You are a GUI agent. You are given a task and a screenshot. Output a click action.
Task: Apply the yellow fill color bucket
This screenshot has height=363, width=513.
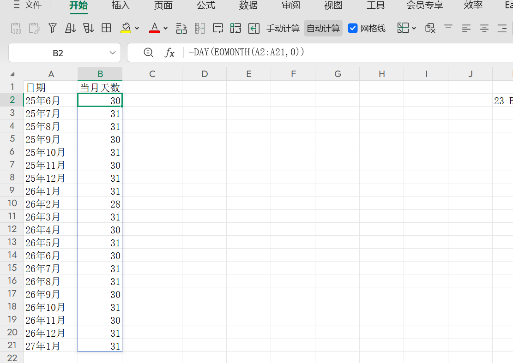point(126,29)
